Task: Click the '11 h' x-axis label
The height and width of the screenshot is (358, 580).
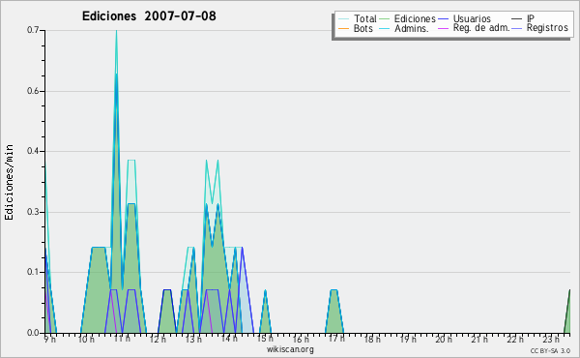Action: click(x=122, y=339)
